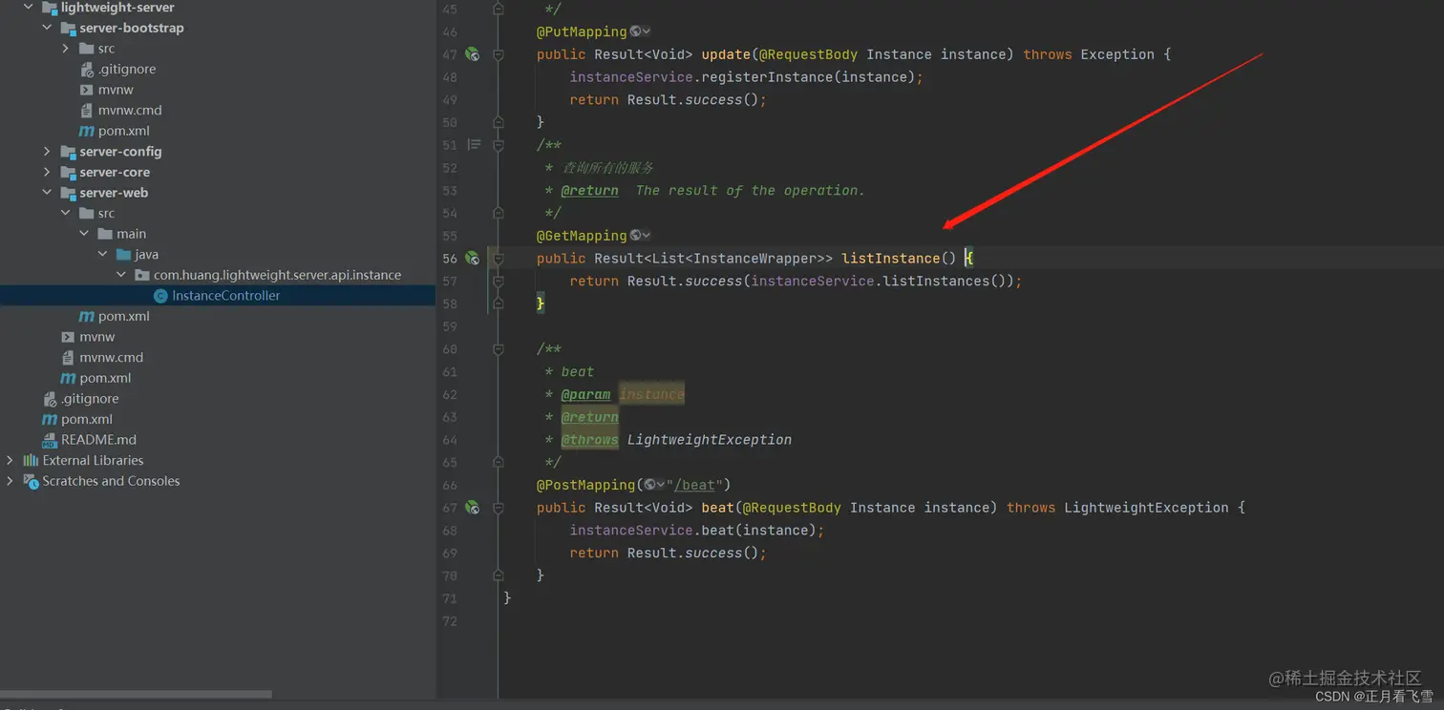Click the fold end marker on line 50
This screenshot has width=1444, height=710.
tap(498, 122)
